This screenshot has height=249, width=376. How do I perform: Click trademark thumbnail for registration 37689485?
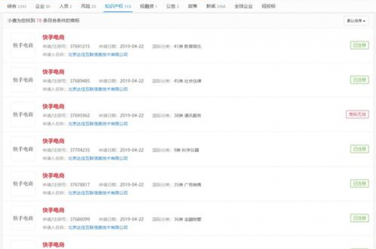(x=23, y=80)
